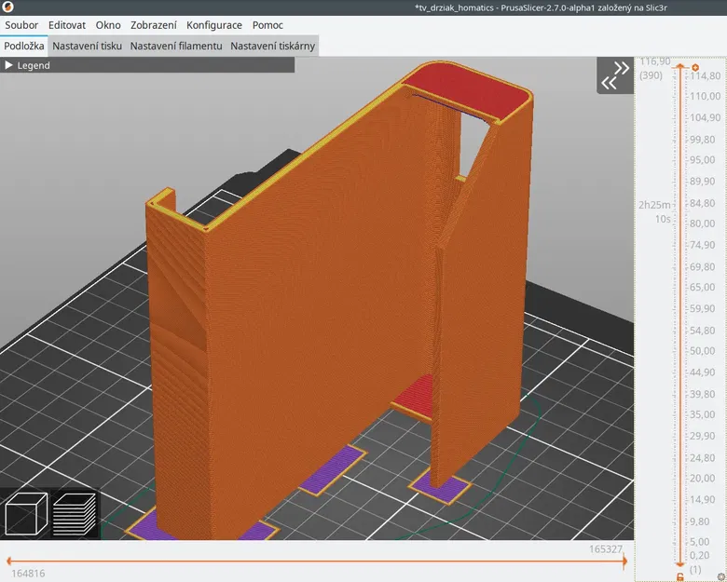Click the PrusaSlicer app logo in the title bar

[7, 7]
